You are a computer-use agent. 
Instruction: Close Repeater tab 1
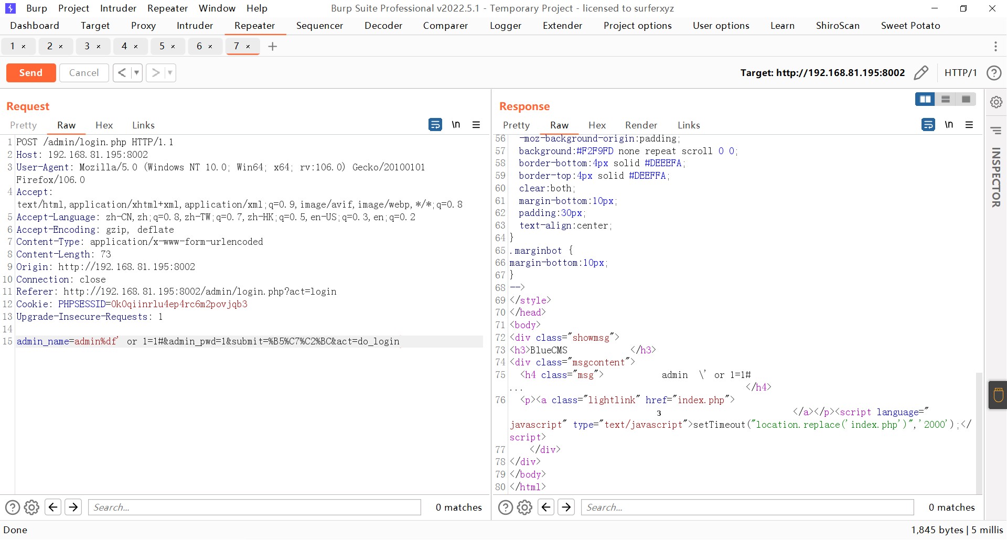click(24, 47)
